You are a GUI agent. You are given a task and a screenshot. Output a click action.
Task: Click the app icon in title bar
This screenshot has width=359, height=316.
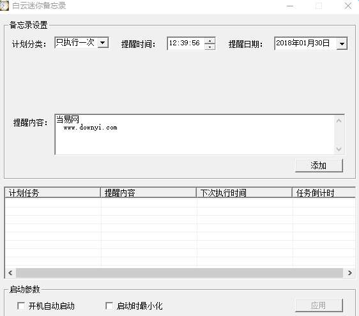[x=4, y=6]
